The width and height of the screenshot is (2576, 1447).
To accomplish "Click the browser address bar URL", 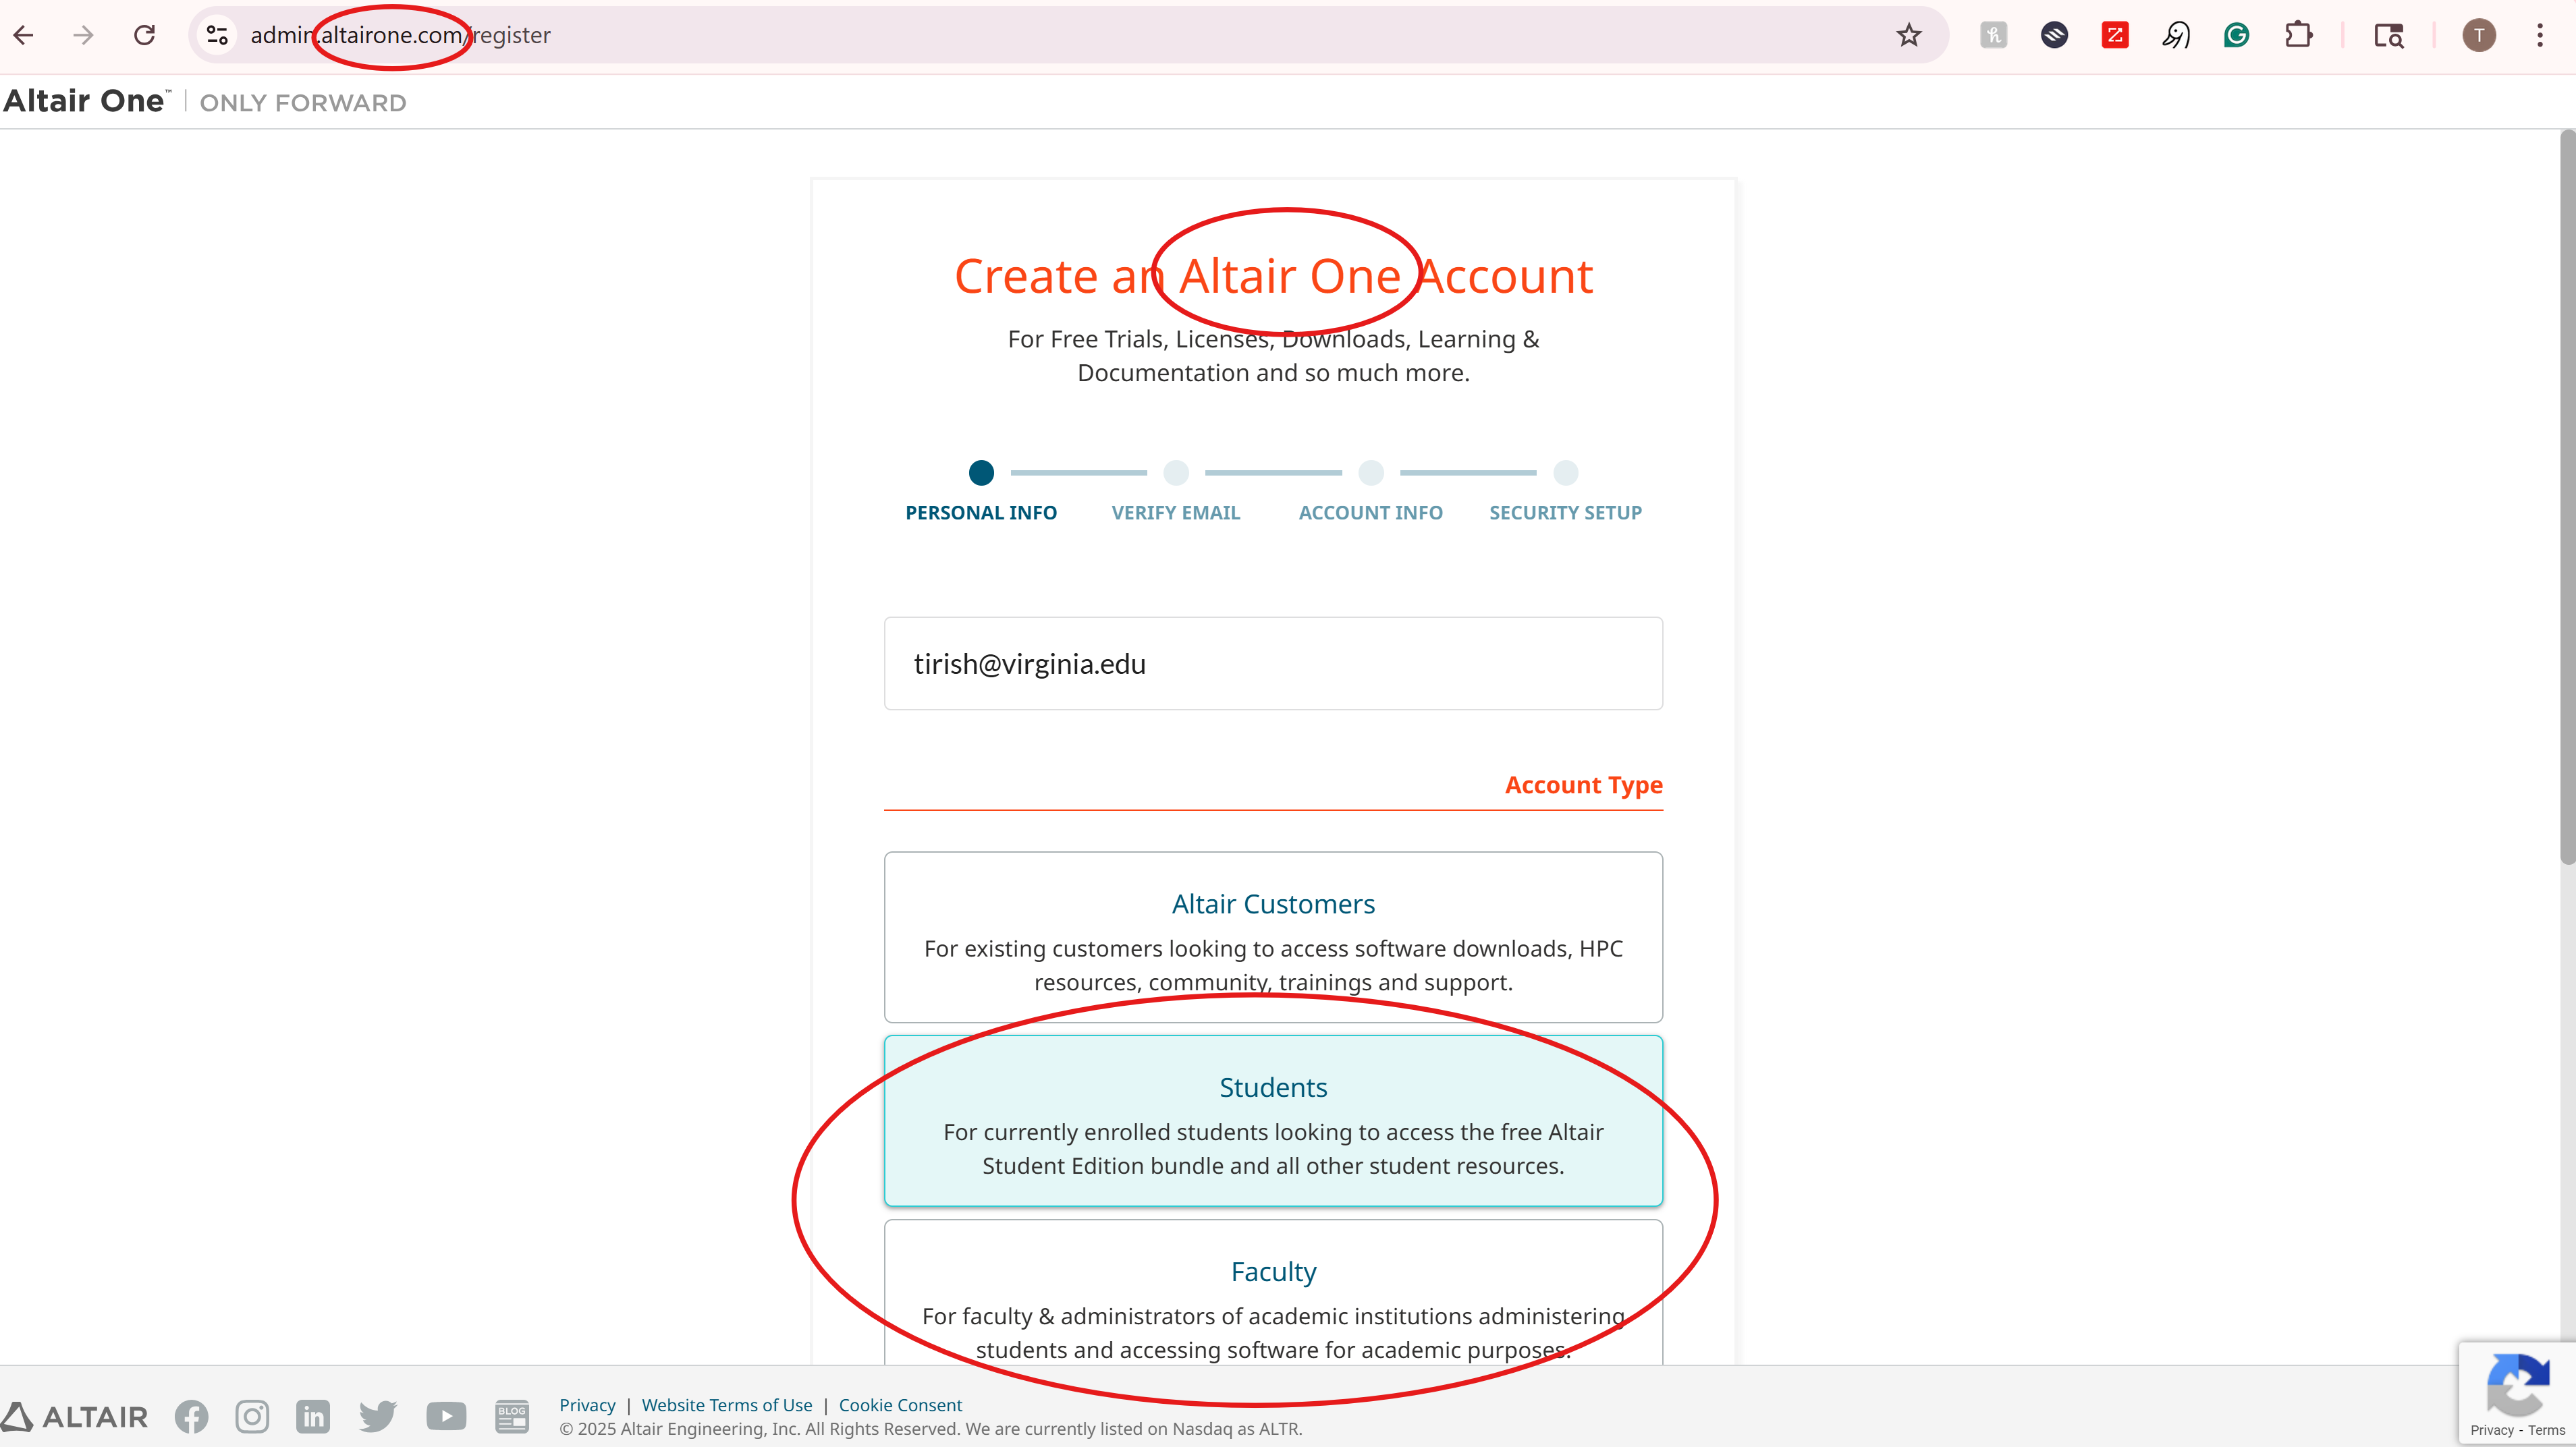I will [400, 35].
